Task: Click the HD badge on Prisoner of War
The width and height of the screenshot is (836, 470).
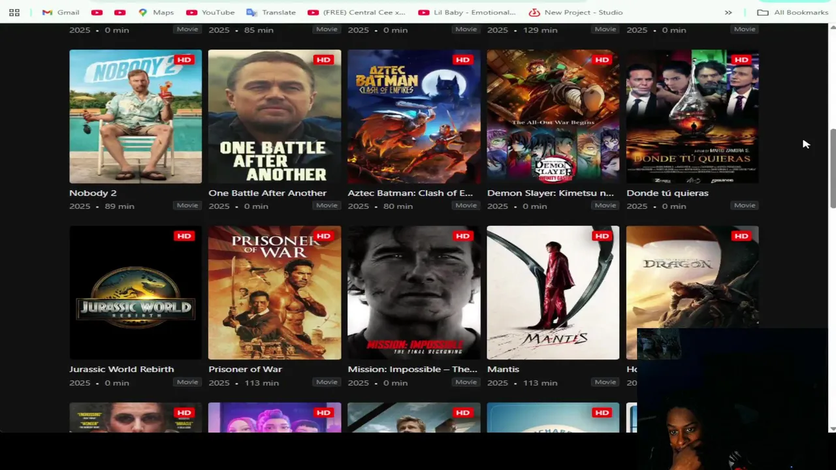Action: pos(323,236)
